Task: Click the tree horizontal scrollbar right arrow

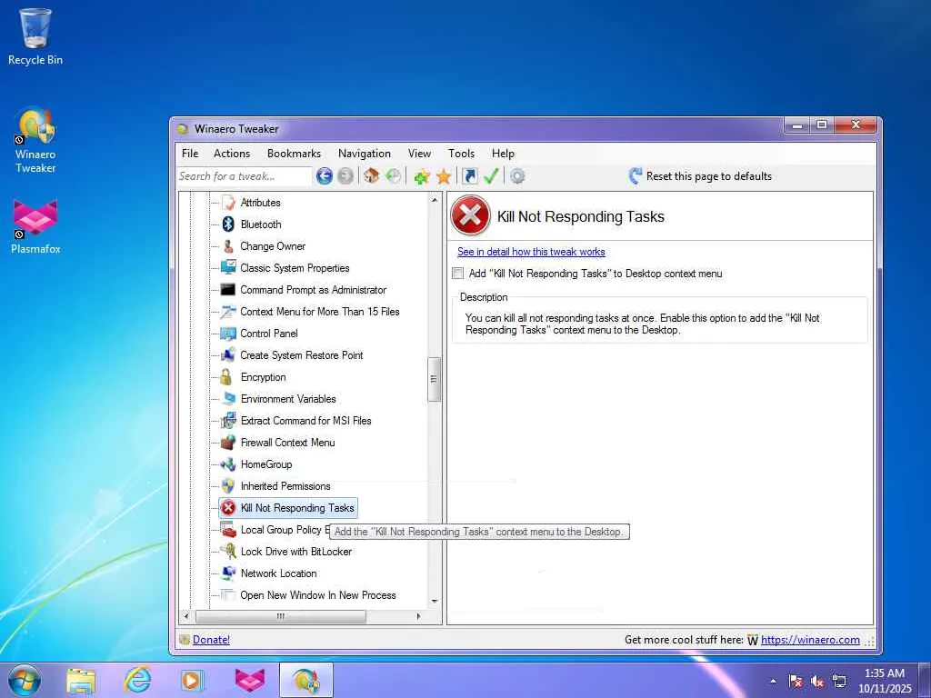Action: point(418,617)
